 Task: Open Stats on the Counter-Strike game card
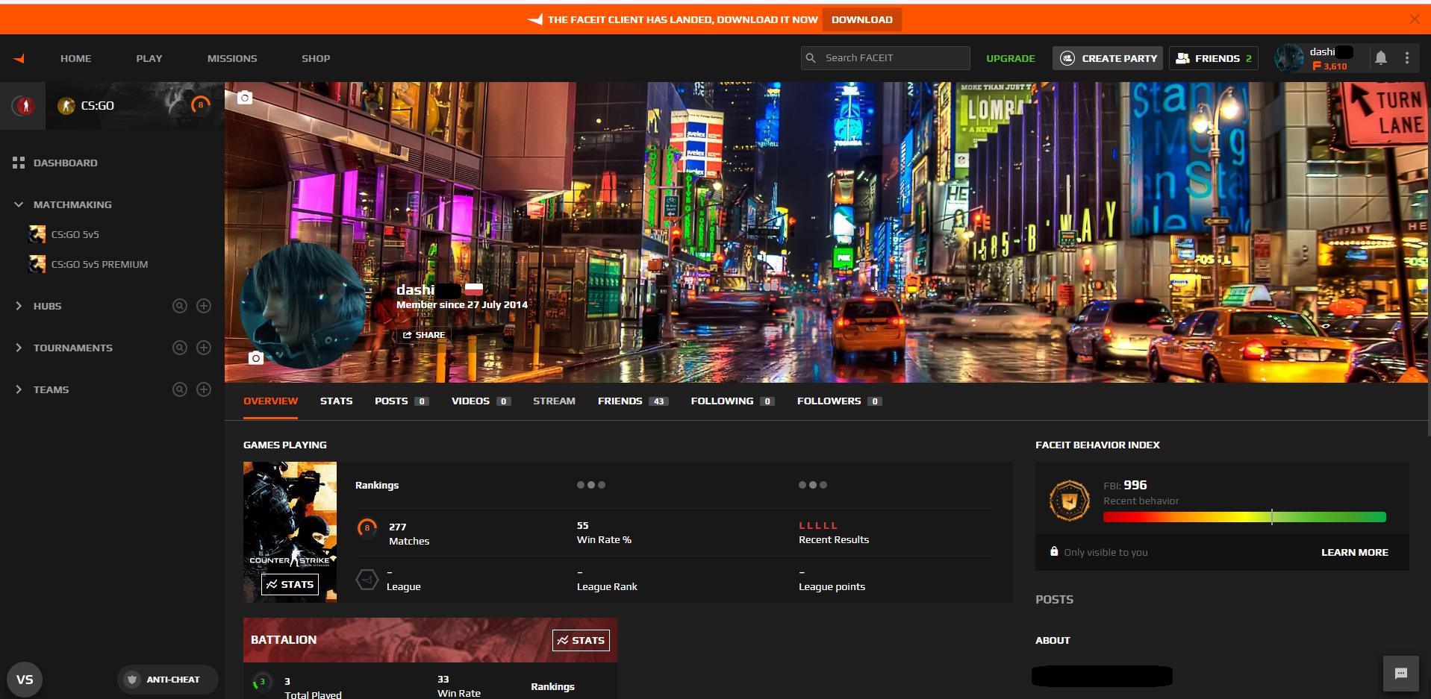(x=290, y=584)
